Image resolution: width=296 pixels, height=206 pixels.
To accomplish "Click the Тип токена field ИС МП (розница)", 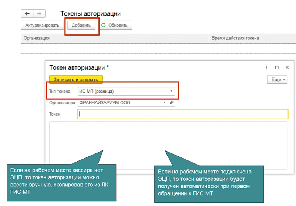I will [x=123, y=91].
